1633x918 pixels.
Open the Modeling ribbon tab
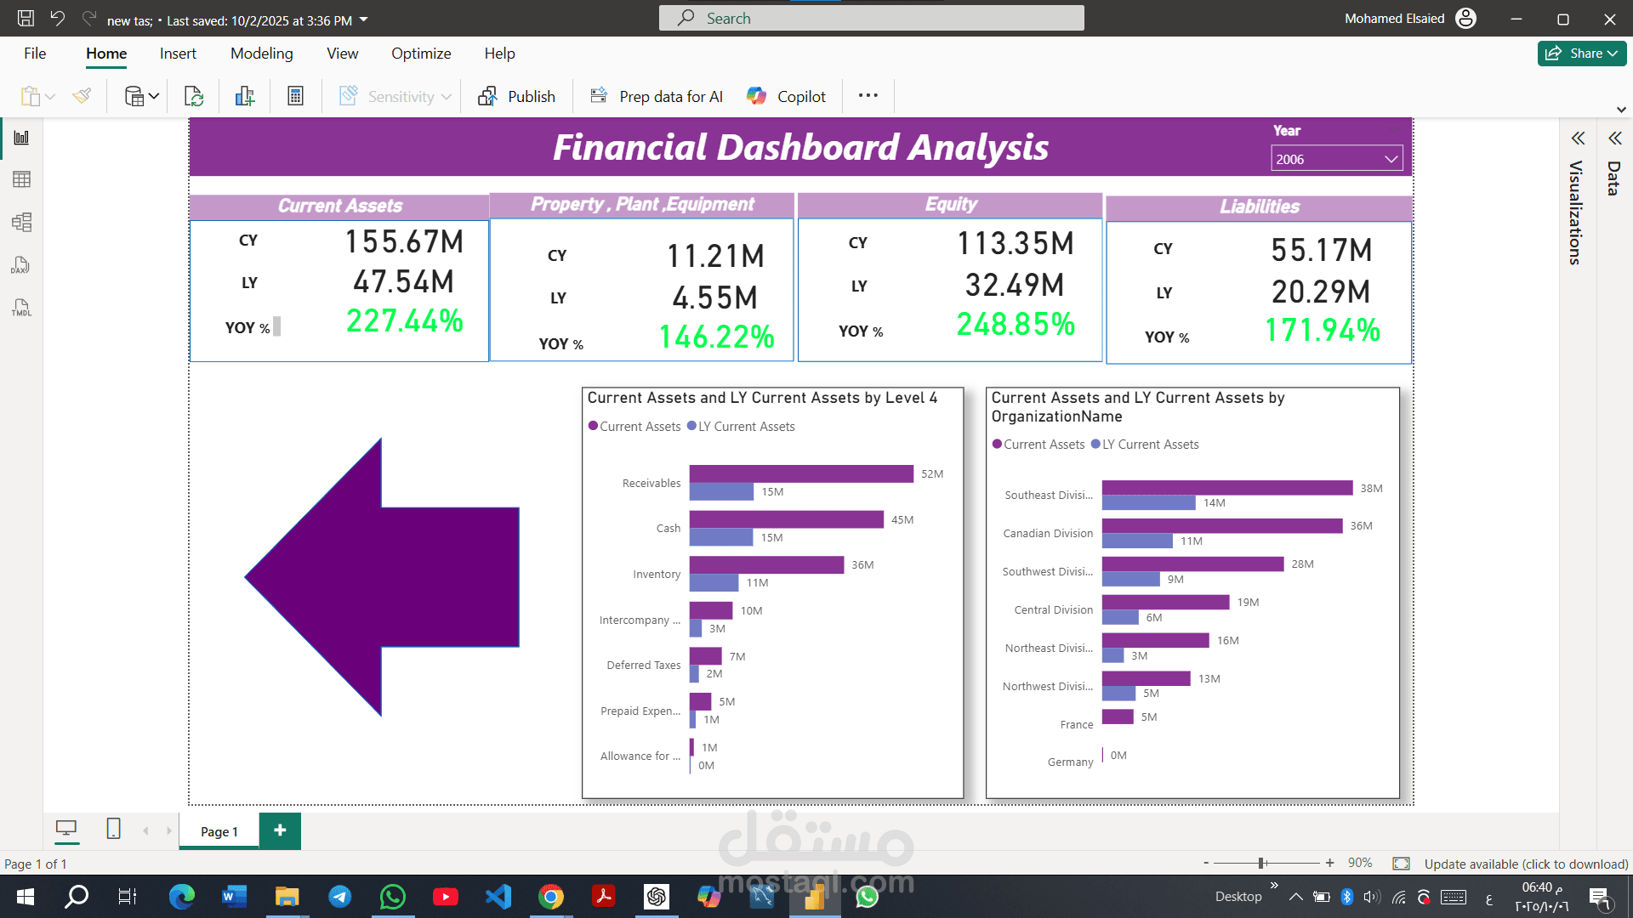point(261,54)
